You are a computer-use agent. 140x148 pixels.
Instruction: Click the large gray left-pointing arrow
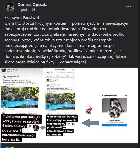(90, 123)
